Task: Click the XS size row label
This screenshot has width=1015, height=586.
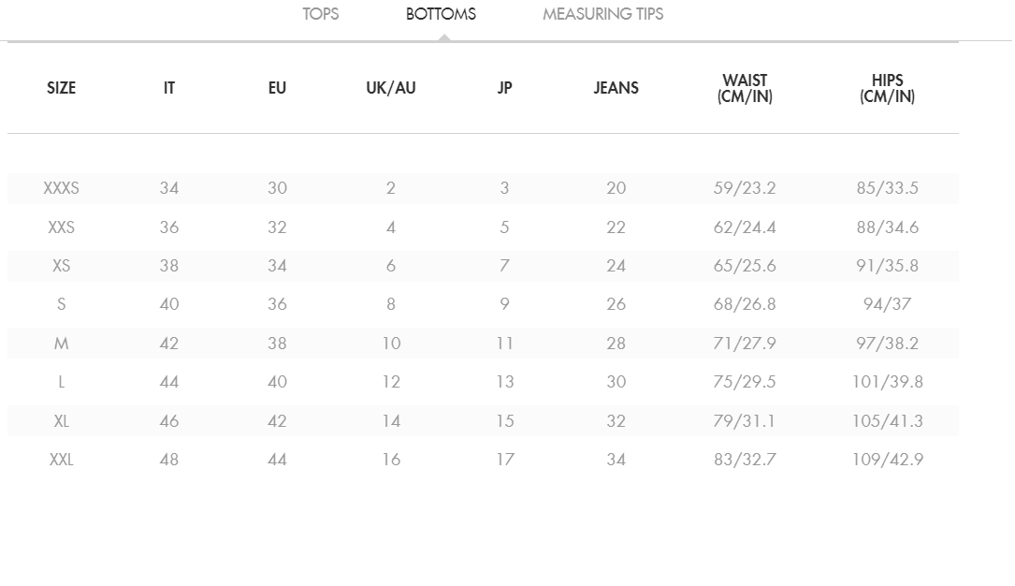Action: click(62, 266)
